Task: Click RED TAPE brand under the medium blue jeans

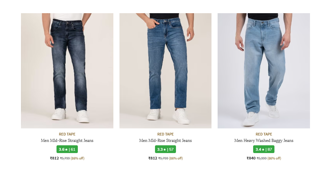Action: [165, 134]
